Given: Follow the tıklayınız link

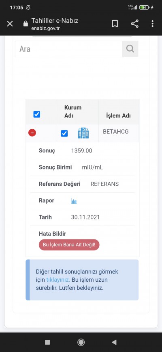Looking at the screenshot, I should pyautogui.click(x=58, y=280).
